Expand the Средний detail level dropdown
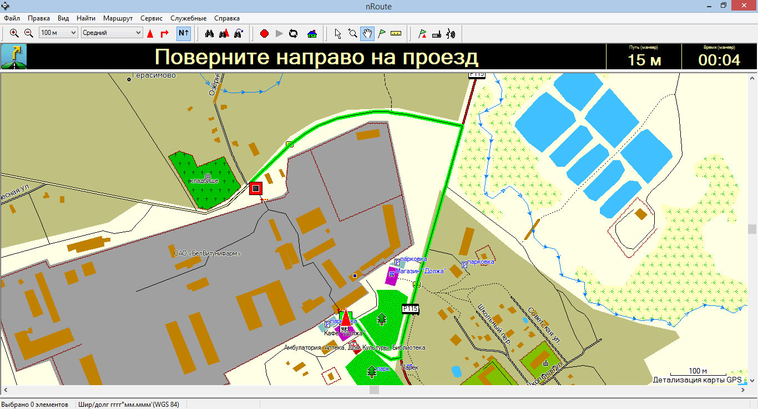 [112, 33]
